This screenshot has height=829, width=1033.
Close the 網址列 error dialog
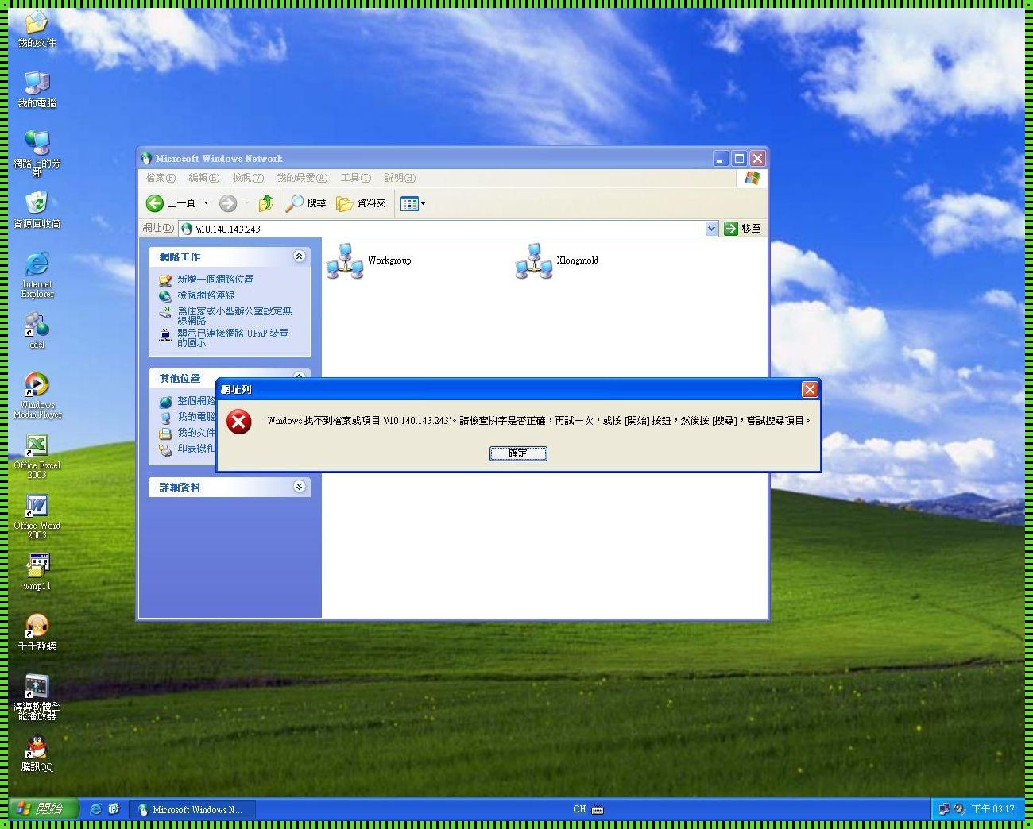pos(810,389)
